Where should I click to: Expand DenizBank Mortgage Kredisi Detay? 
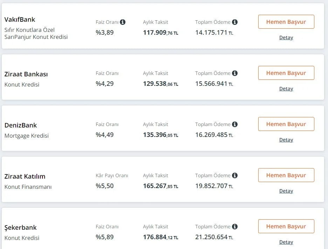pyautogui.click(x=286, y=140)
